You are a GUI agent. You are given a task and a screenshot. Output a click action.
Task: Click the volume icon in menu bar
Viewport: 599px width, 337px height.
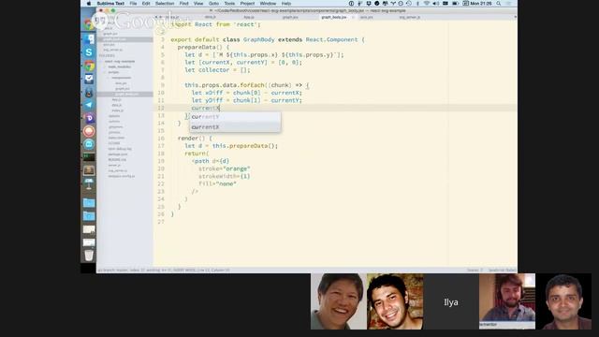pyautogui.click(x=435, y=4)
